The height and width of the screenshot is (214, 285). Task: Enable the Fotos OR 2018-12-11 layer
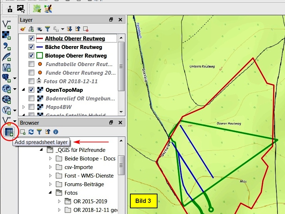click(x=31, y=81)
